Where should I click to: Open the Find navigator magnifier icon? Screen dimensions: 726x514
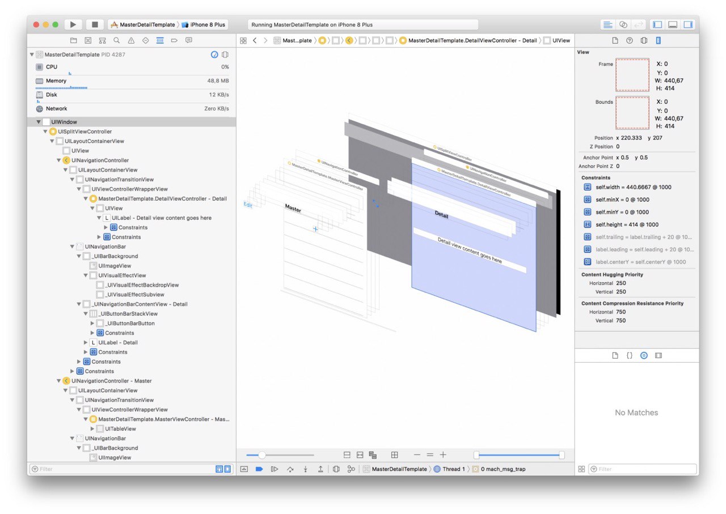coord(116,41)
